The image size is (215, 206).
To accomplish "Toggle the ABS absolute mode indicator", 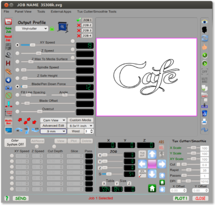I will (x=161, y=142).
